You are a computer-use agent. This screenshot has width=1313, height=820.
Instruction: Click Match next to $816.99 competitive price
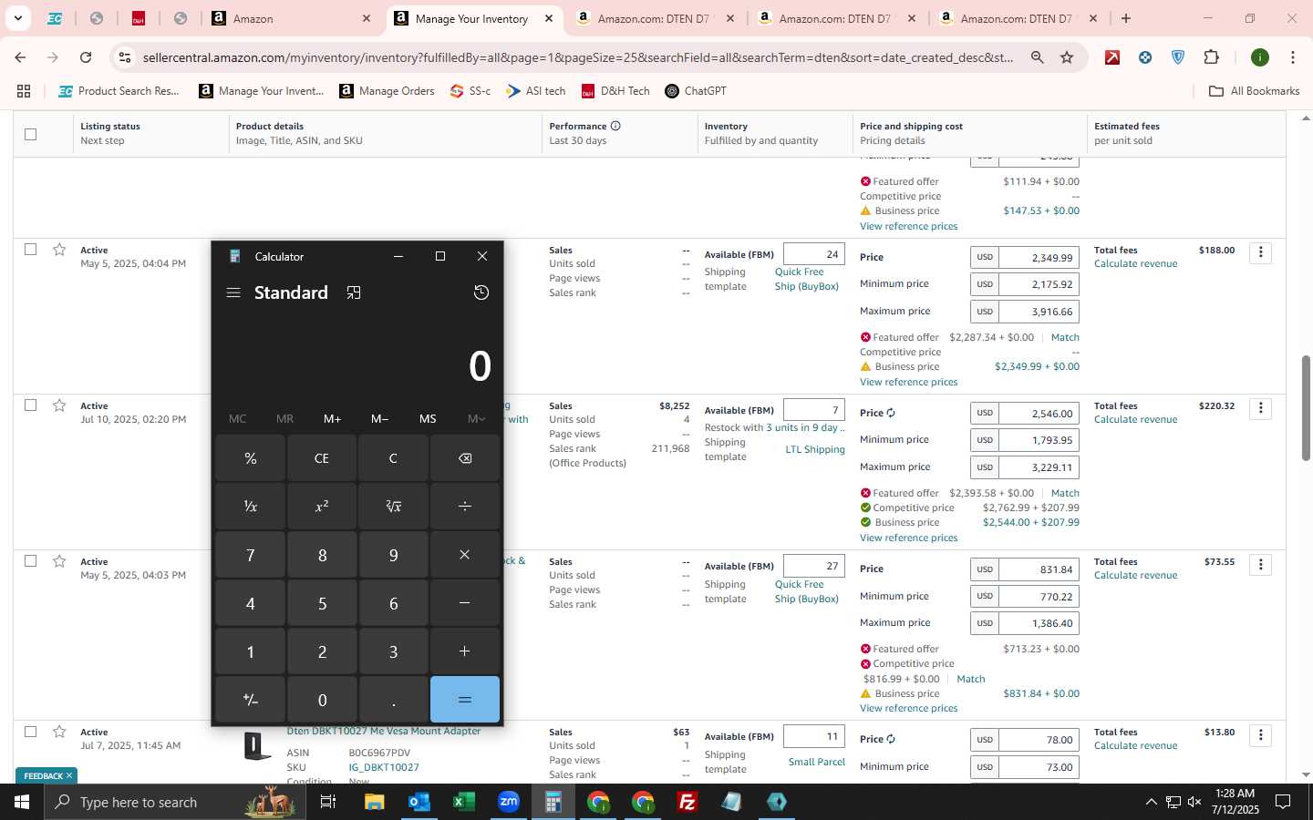970,679
